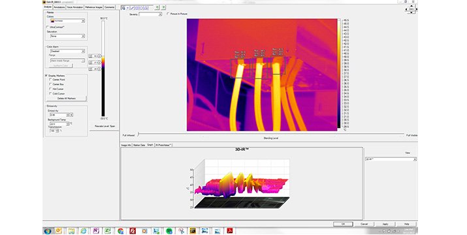The width and height of the screenshot is (467, 235).
Task: Switch to the Annotations tab
Action: pyautogui.click(x=59, y=7)
